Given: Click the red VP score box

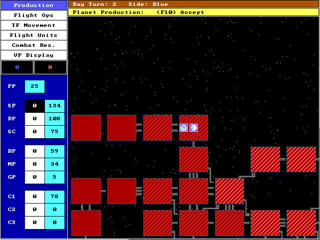Looking at the screenshot, I should click(50, 67).
